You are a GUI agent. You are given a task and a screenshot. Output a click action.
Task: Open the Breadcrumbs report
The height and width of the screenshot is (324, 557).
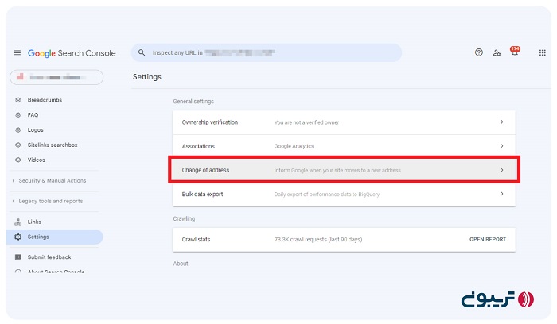[x=45, y=100]
